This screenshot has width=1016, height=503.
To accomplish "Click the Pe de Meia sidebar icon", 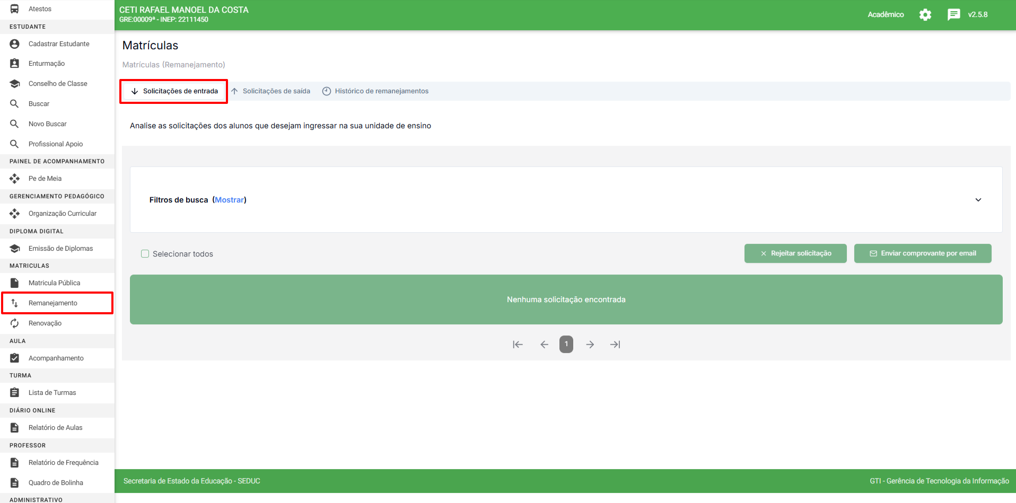I will (x=15, y=179).
